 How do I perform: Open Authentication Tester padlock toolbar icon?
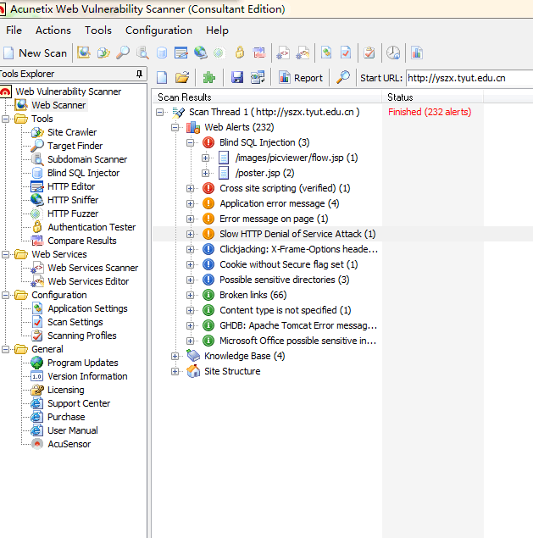[x=240, y=53]
